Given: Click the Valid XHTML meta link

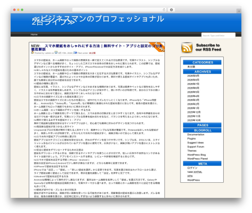Looking at the screenshot, I should [x=195, y=172].
